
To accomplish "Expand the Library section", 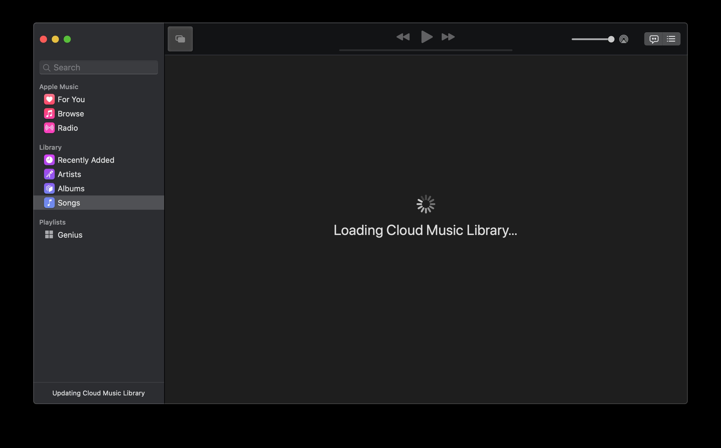I will click(50, 147).
